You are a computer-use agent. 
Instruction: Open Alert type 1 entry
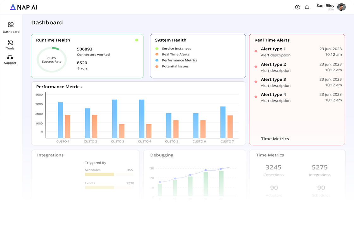tap(298, 52)
